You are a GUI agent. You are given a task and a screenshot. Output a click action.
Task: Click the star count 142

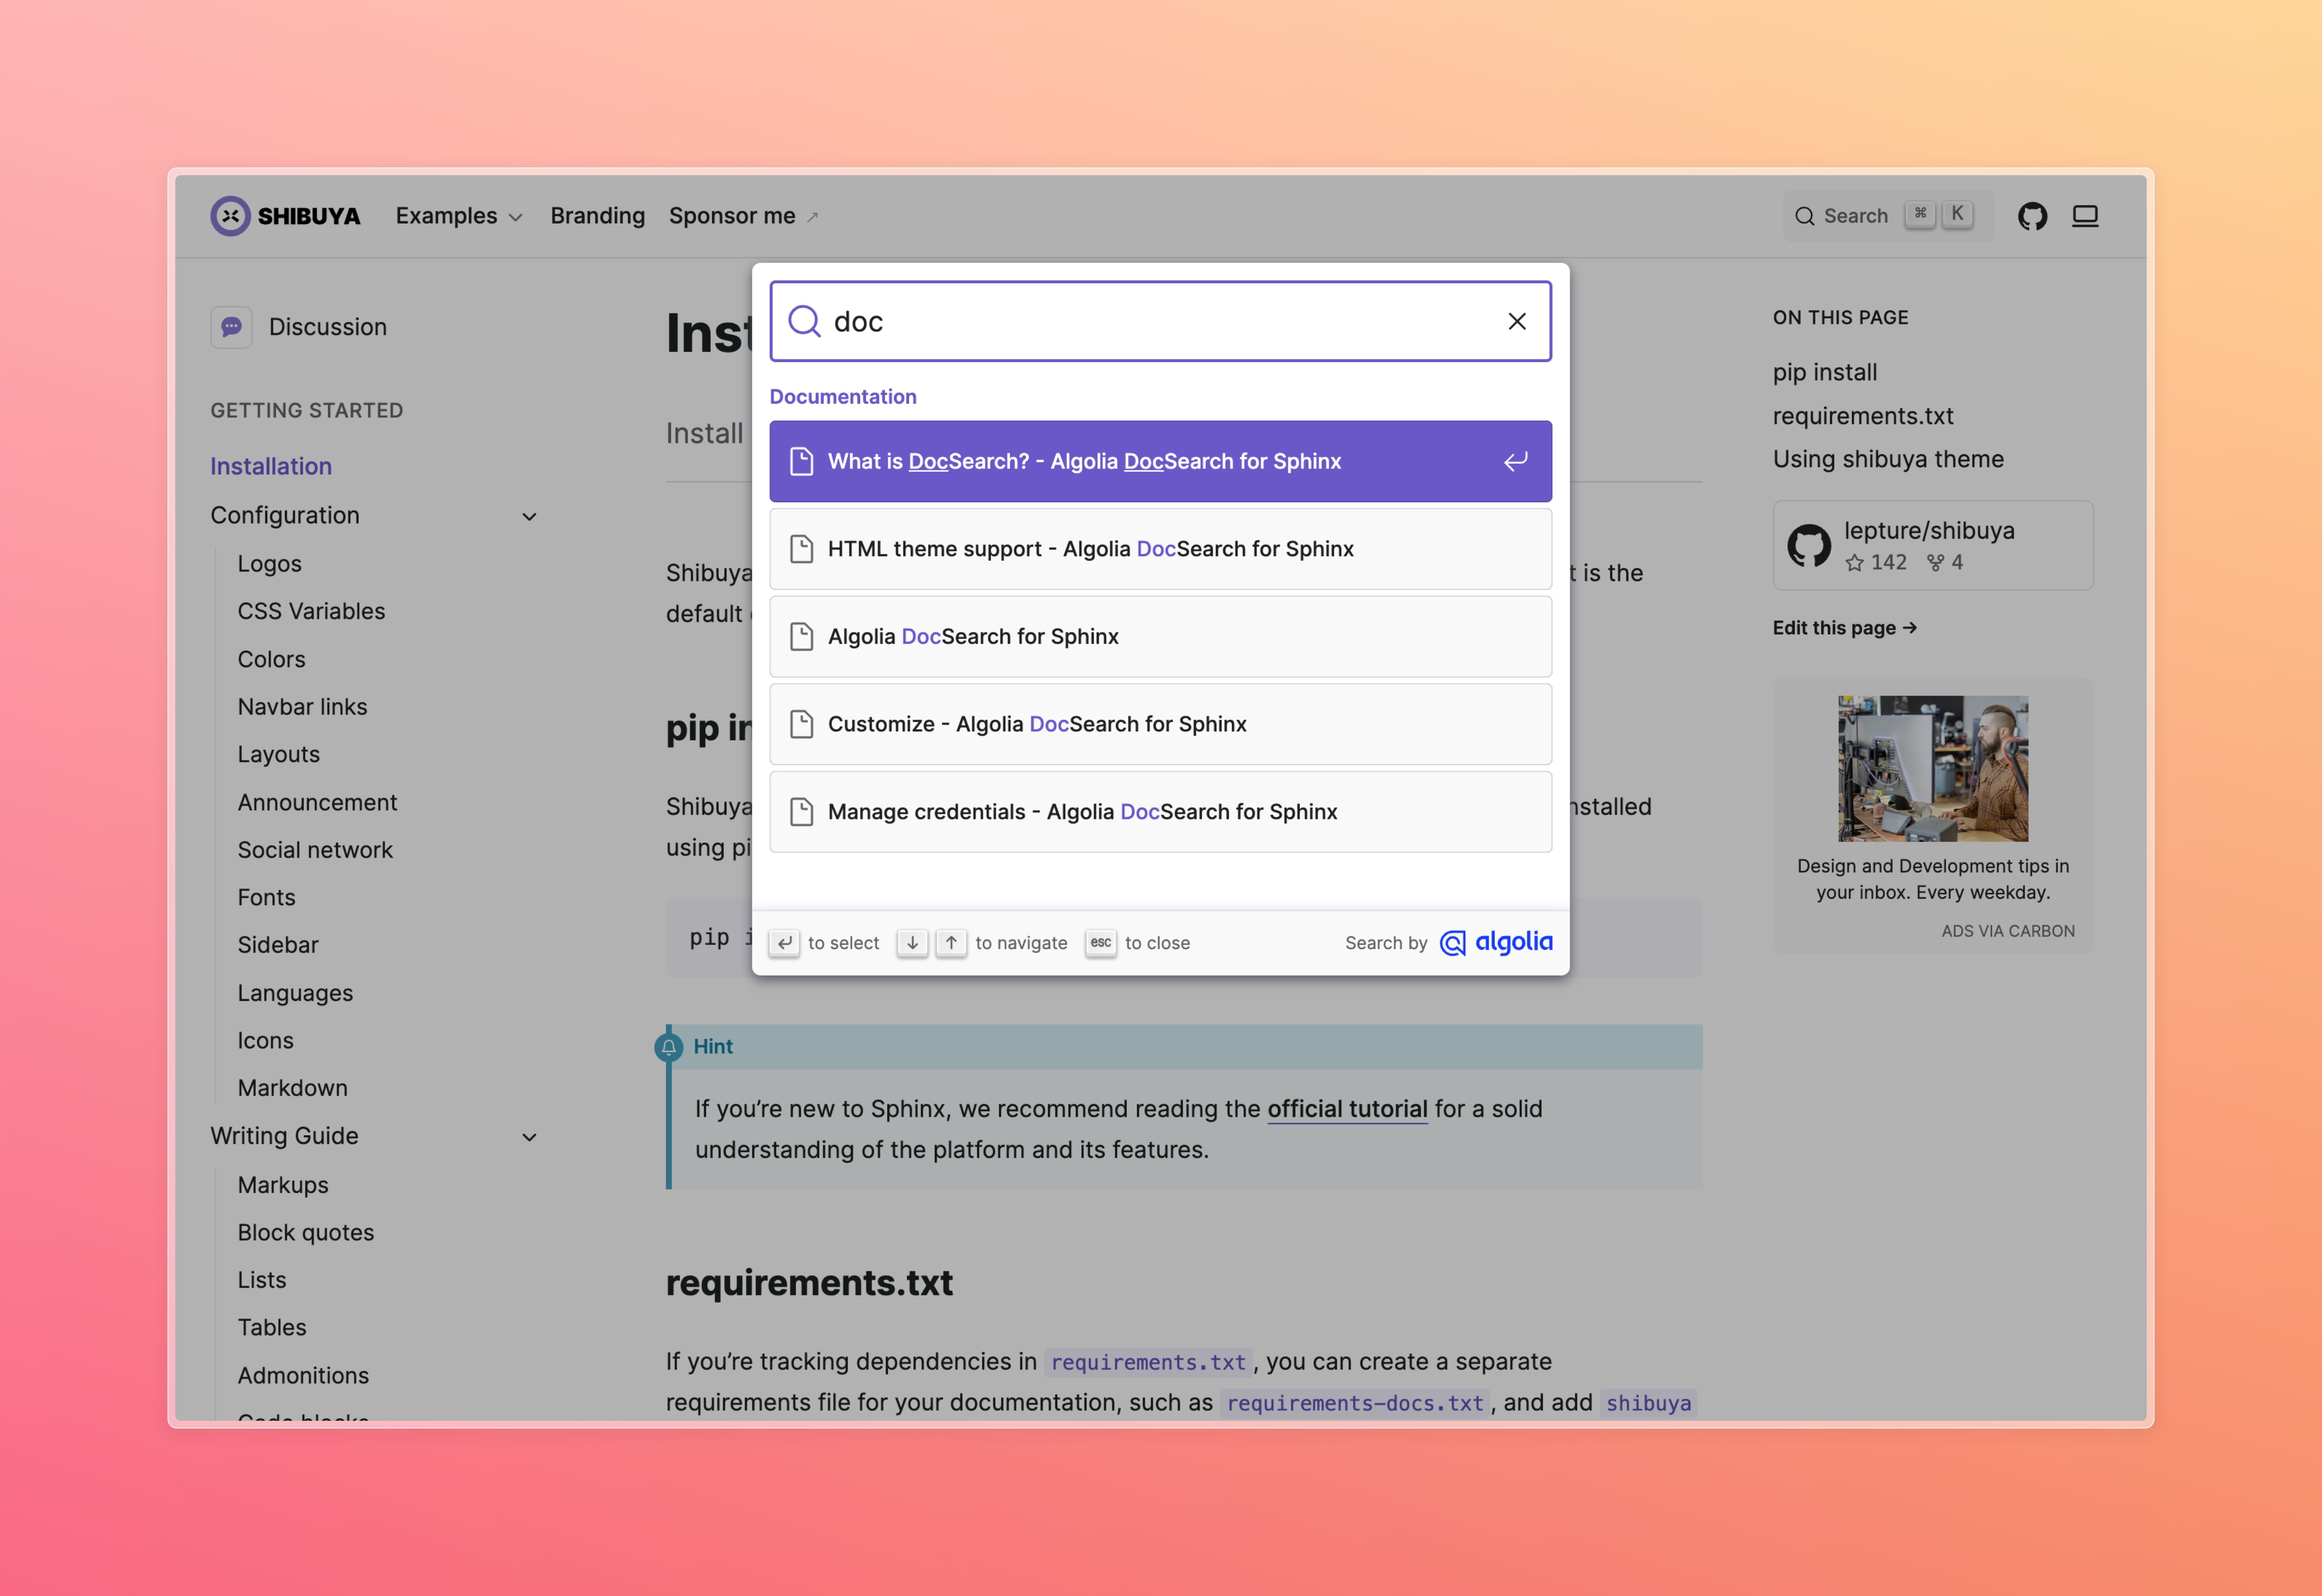click(x=1876, y=563)
